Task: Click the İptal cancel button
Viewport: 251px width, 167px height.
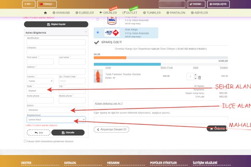Action: coord(39,133)
